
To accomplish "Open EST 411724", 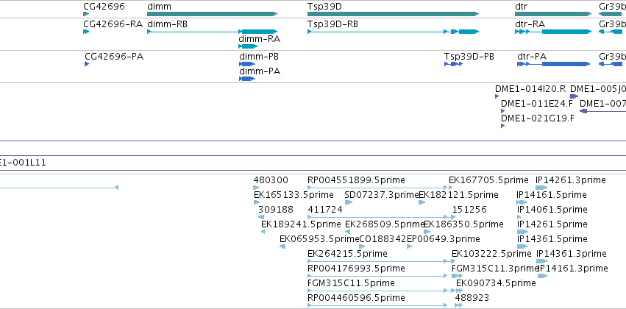I will 325,210.
